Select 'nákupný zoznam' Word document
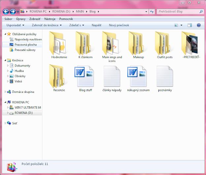The height and width of the screenshot is (175, 206). pos(138,78)
